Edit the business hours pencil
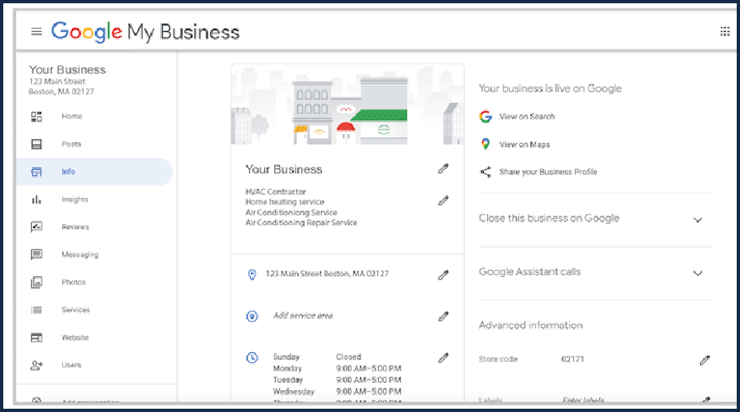Screen dimensions: 740x412 click(443, 358)
